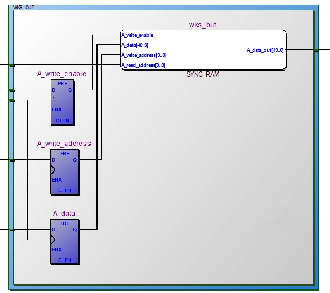This screenshot has height=293, width=330.
Task: Click the A_data_out[49..0] pin on SYNC_RAM
Action: (265, 50)
